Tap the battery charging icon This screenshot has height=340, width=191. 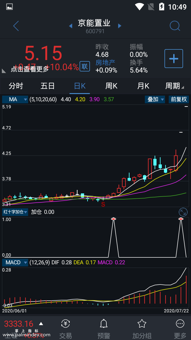point(162,7)
